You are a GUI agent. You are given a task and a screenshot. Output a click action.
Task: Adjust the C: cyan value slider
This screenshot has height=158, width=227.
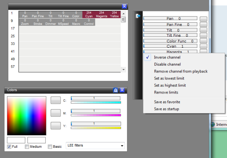(x=96, y=98)
